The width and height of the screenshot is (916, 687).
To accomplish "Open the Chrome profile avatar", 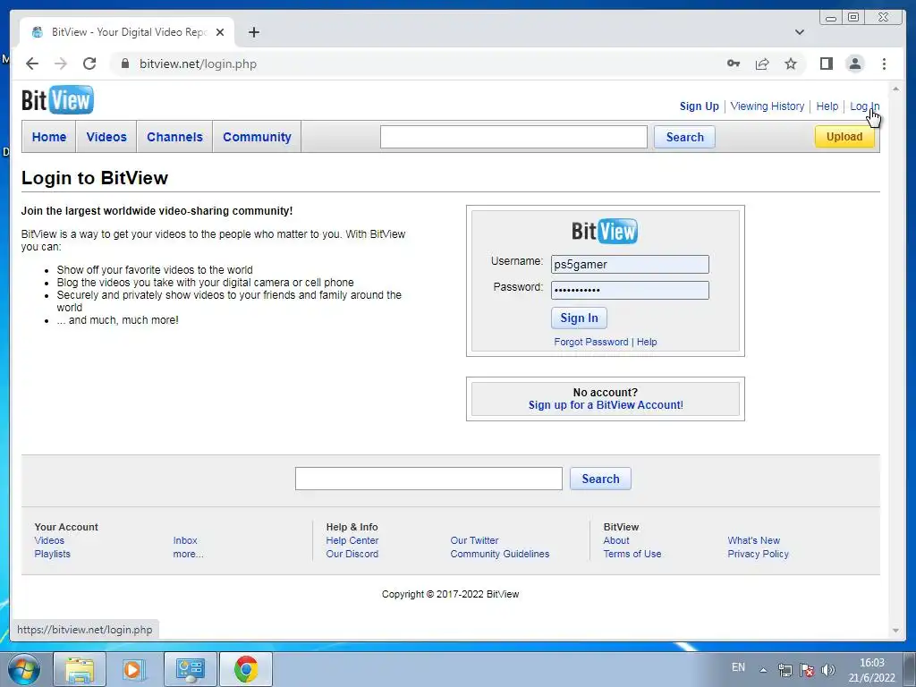I will [854, 64].
